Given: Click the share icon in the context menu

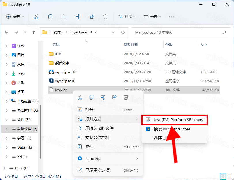Looking at the screenshot, I should pos(114,97).
